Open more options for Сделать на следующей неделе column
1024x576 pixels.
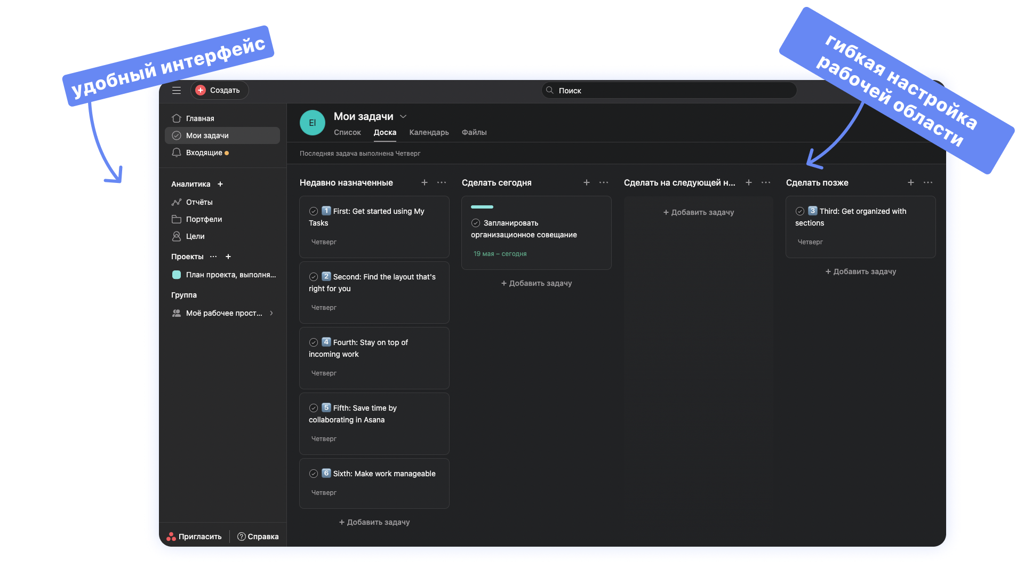click(766, 182)
